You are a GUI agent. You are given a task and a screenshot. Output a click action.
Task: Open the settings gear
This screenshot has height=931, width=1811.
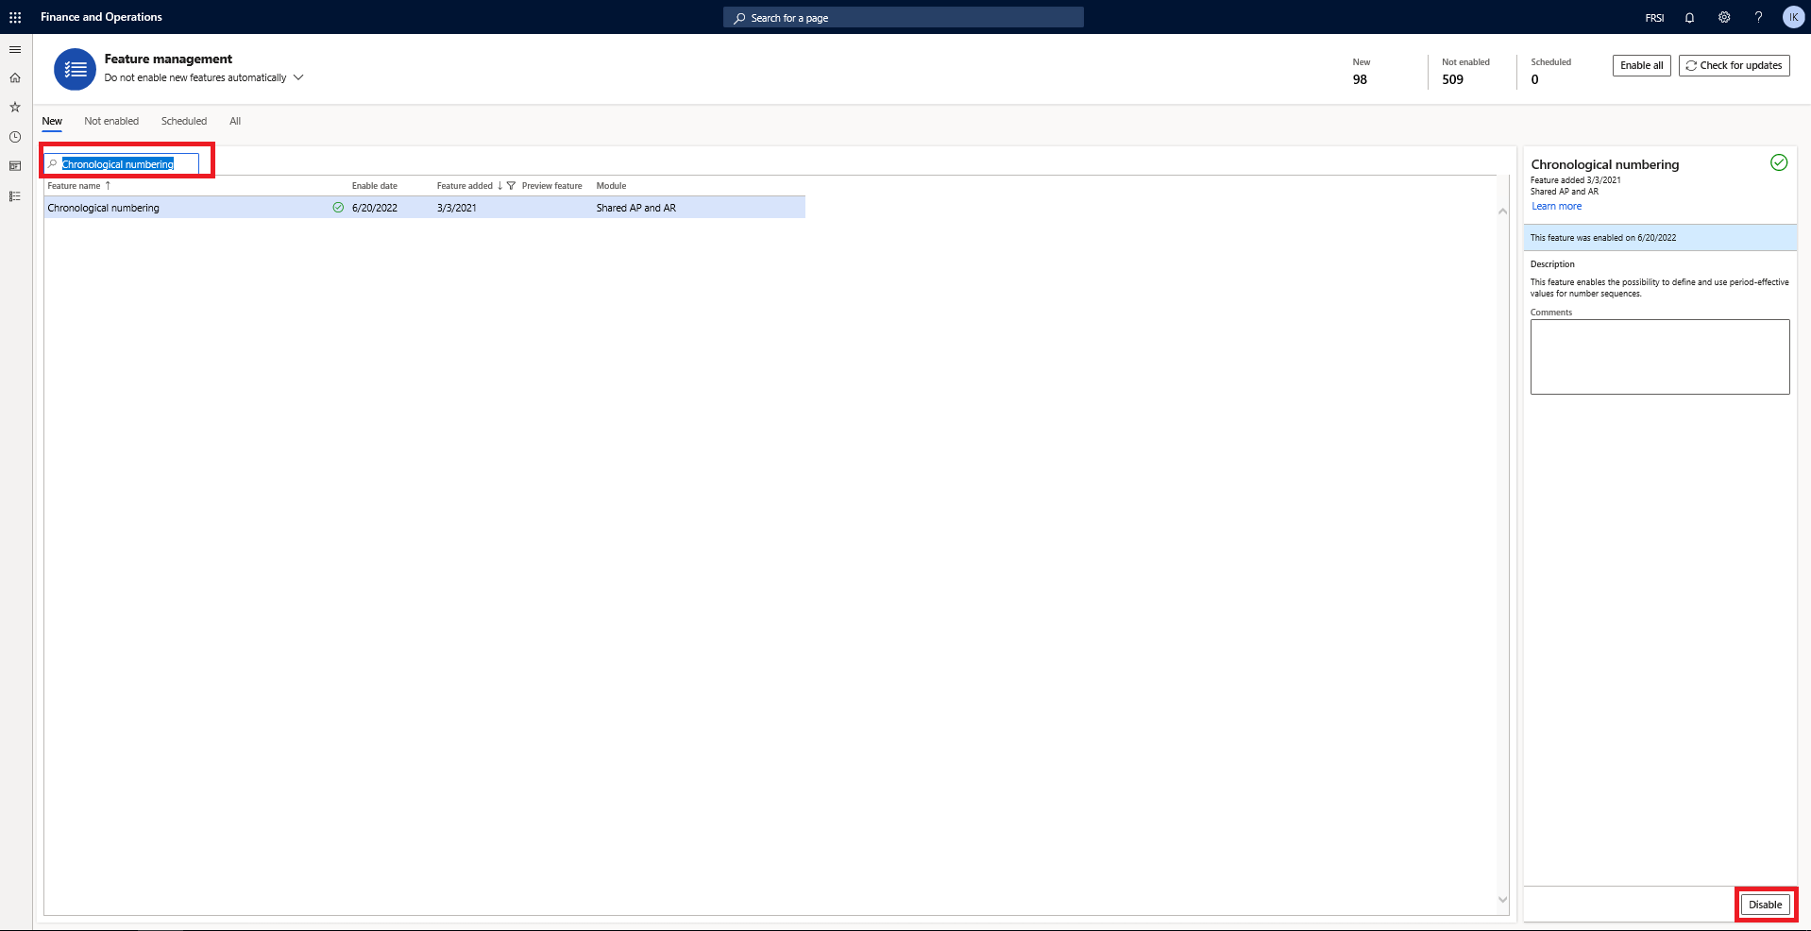[1724, 17]
